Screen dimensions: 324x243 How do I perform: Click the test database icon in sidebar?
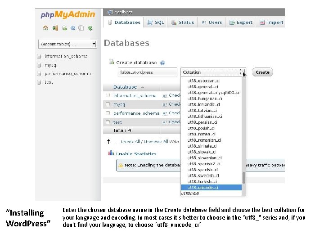pos(39,82)
